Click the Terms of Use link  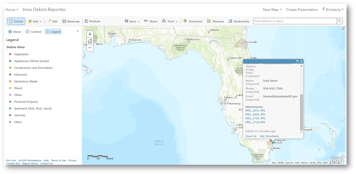pyautogui.click(x=59, y=160)
